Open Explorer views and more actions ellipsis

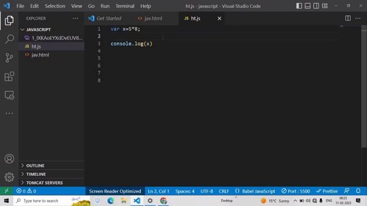pyautogui.click(x=75, y=18)
